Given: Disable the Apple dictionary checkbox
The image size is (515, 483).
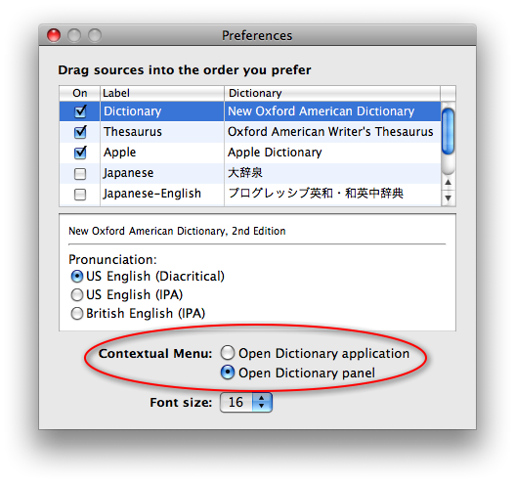Looking at the screenshot, I should point(80,153).
